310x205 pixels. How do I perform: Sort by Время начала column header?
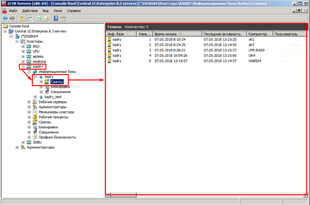(177, 34)
